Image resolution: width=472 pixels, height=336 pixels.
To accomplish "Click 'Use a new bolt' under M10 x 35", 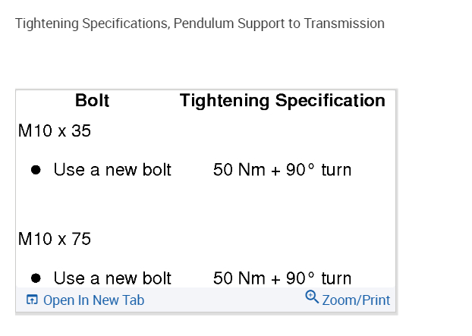I will coord(112,170).
